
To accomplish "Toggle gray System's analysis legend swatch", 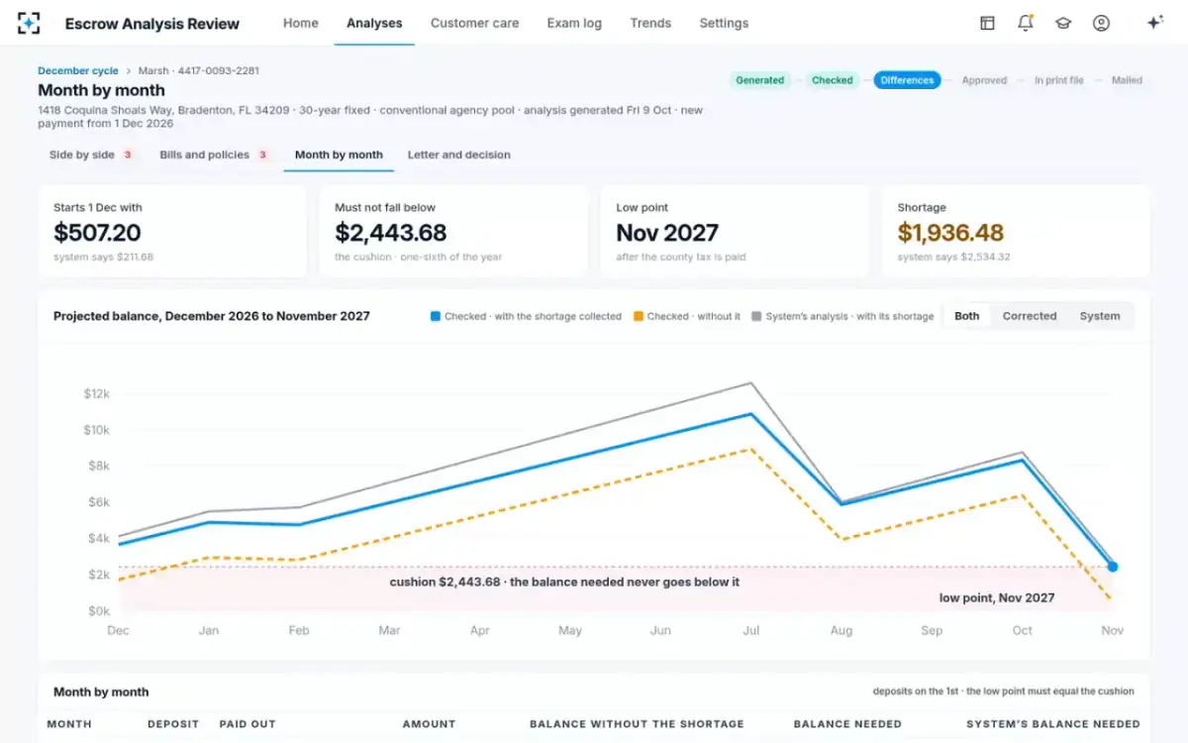I will click(x=756, y=316).
